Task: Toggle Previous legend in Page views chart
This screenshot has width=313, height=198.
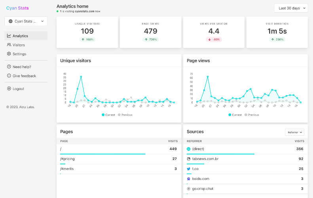Action: coord(252,115)
